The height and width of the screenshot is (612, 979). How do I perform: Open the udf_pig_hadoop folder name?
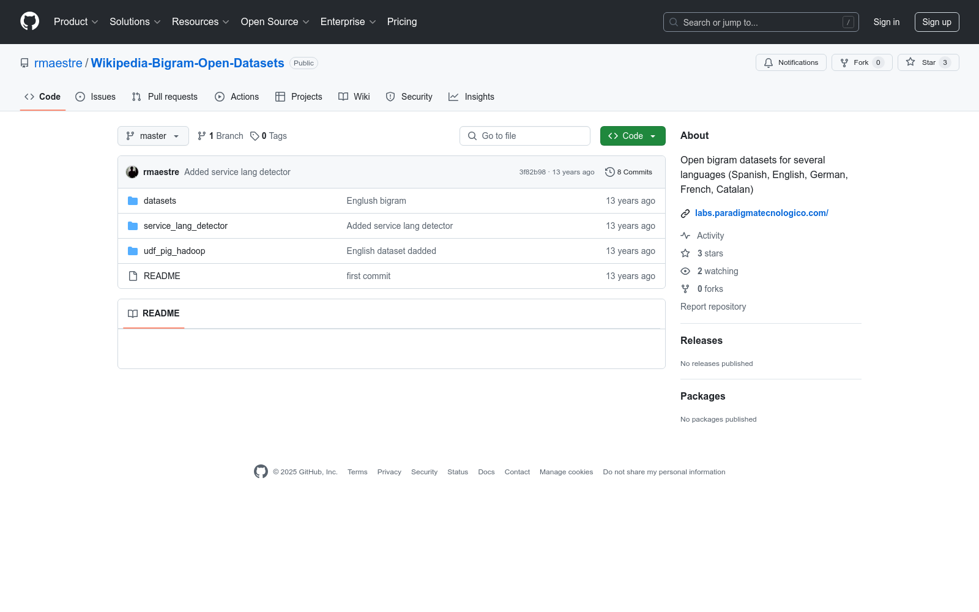point(174,251)
